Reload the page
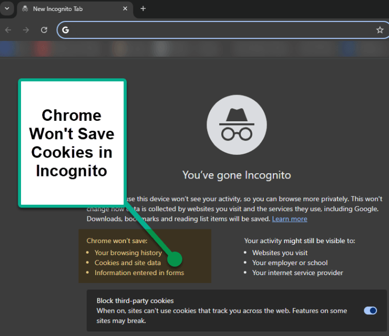The height and width of the screenshot is (336, 389). [x=44, y=30]
